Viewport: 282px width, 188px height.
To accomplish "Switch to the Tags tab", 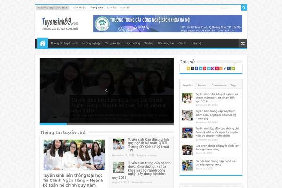I will pyautogui.click(x=233, y=85).
